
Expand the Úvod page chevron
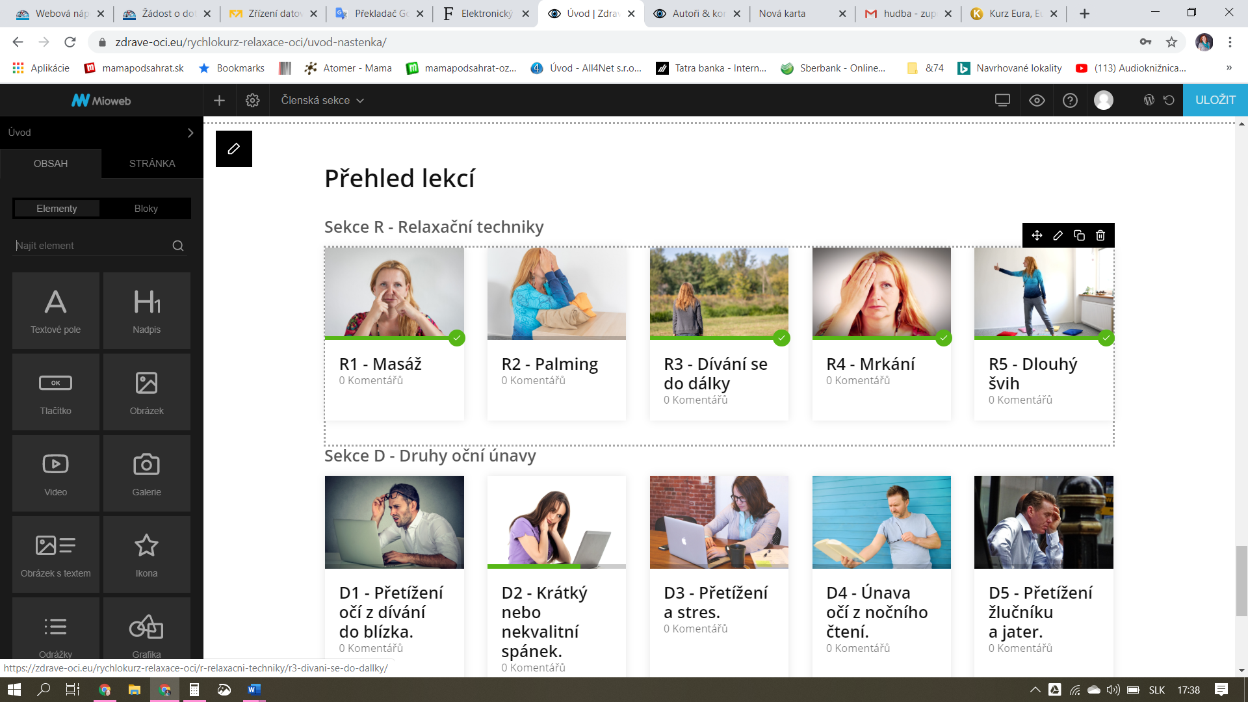(190, 133)
